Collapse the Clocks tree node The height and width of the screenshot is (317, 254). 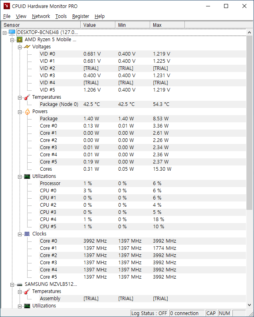[x=20, y=234]
